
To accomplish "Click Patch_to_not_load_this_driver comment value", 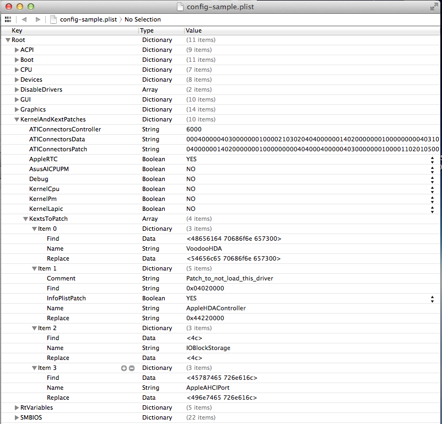I will (230, 279).
